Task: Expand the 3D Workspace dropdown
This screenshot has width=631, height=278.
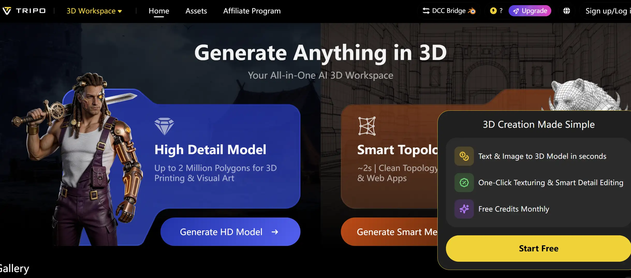Action: 94,11
